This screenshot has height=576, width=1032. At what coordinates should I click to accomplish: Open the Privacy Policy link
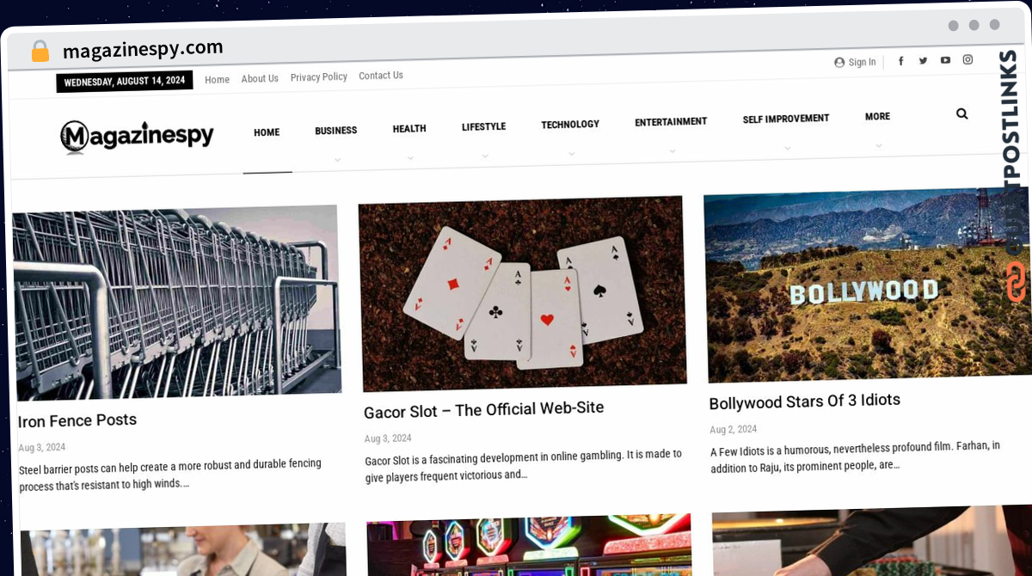point(319,77)
